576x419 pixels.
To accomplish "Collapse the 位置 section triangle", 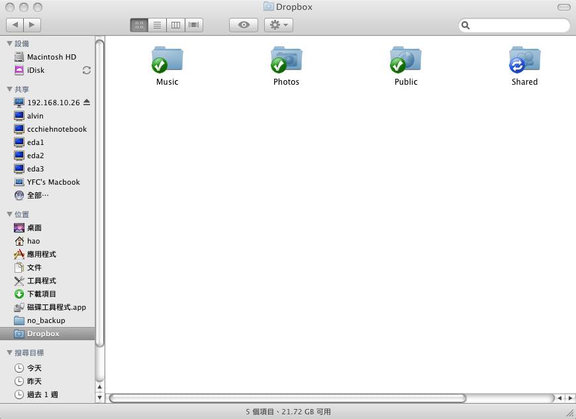I will (x=9, y=214).
